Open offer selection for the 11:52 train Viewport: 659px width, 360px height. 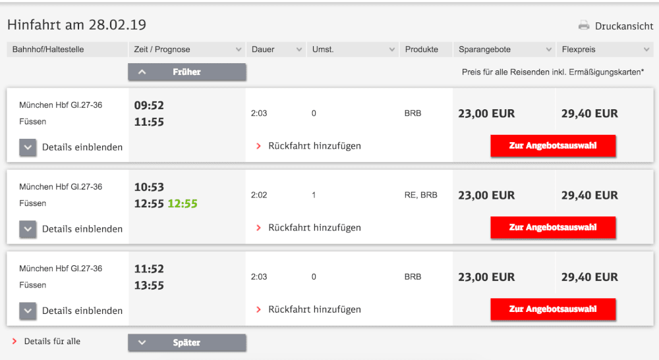pyautogui.click(x=553, y=309)
